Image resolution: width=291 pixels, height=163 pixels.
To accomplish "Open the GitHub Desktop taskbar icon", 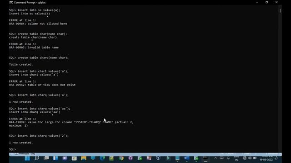I will tap(130, 158).
